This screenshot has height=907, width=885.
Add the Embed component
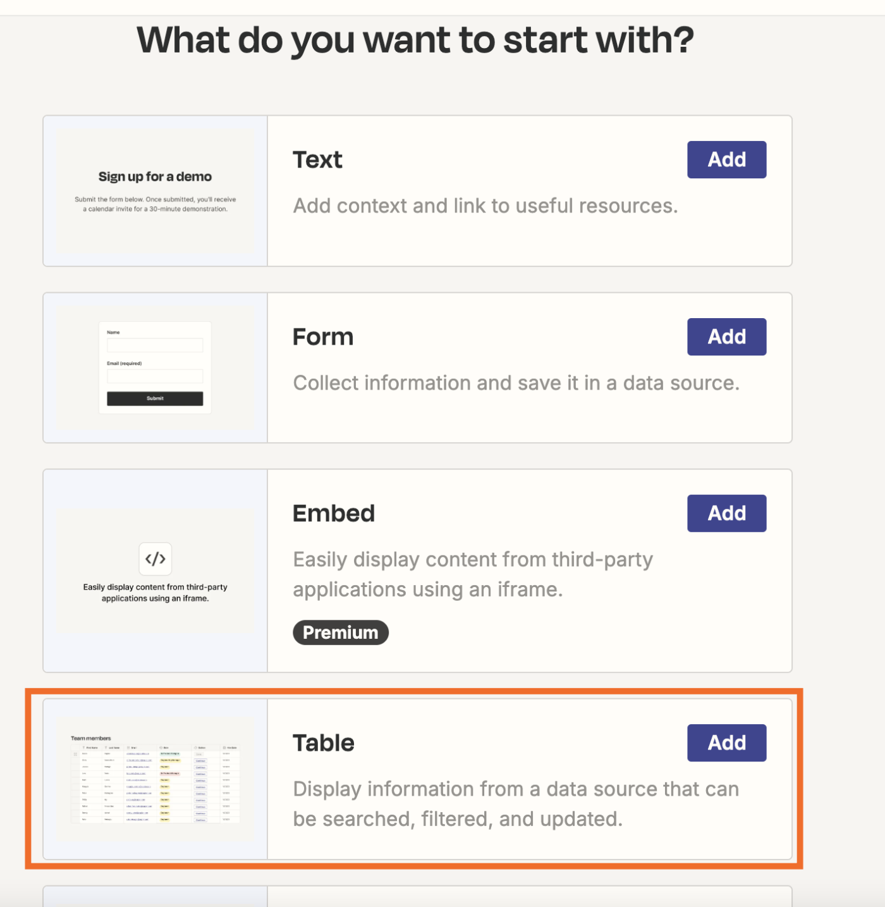726,513
